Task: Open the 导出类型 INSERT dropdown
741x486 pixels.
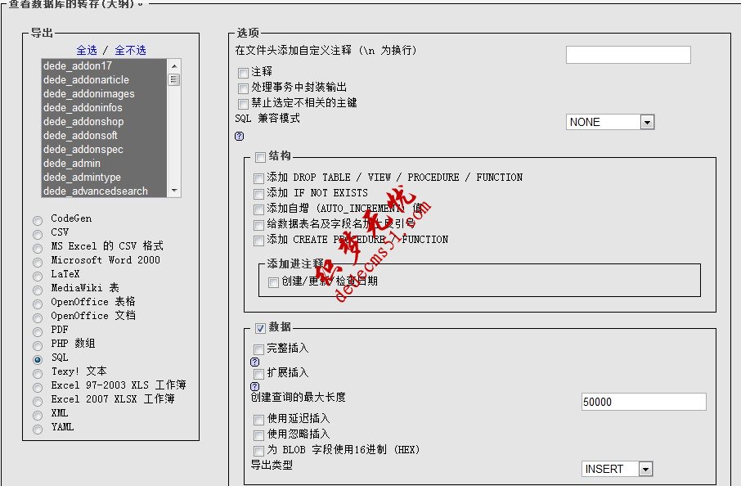Action: [644, 468]
